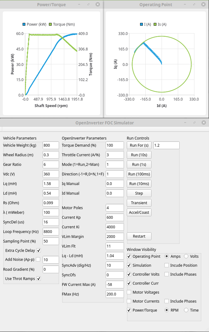The image size is (209, 332).
Task: Focus the FW Current Max (A) field
Action: pyautogui.click(x=115, y=285)
